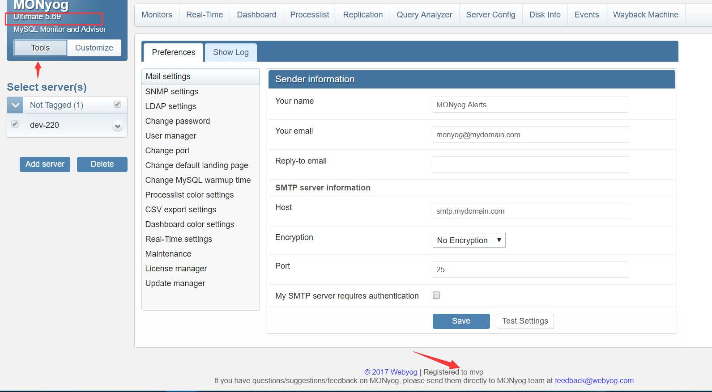Uncheck the dev-220 server checkbox
Viewport: 712px width, 392px height.
pyautogui.click(x=15, y=124)
